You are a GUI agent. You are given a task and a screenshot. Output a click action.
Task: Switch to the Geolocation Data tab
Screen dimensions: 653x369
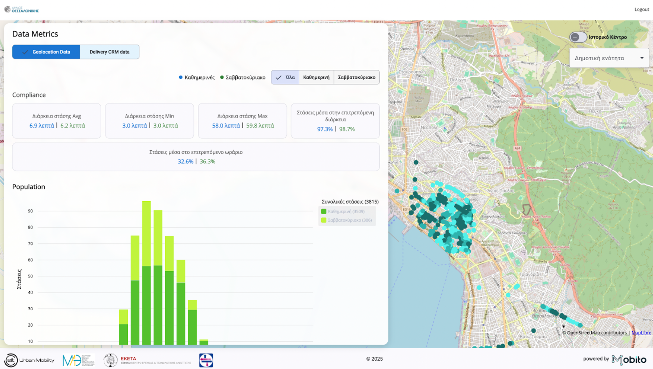tap(46, 52)
